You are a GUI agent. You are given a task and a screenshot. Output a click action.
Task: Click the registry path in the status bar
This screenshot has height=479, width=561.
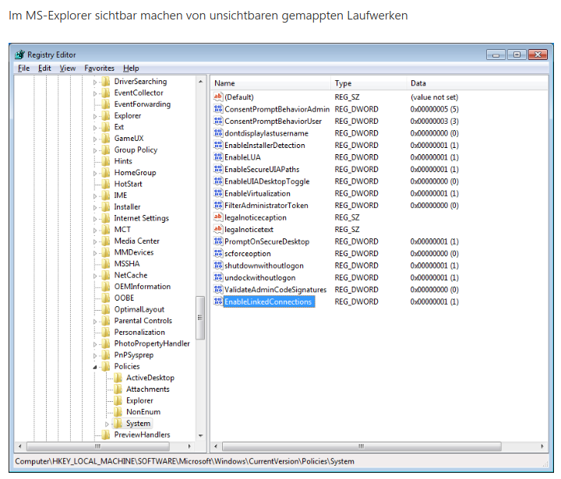pyautogui.click(x=185, y=461)
